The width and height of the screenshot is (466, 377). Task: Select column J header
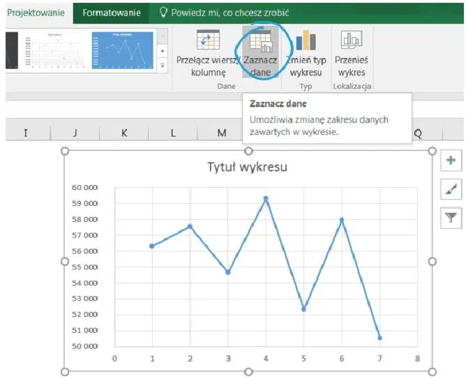[x=75, y=133]
